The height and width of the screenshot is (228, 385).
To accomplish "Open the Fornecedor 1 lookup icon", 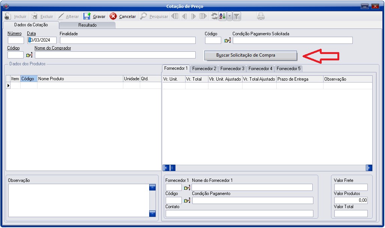I will 187,187.
